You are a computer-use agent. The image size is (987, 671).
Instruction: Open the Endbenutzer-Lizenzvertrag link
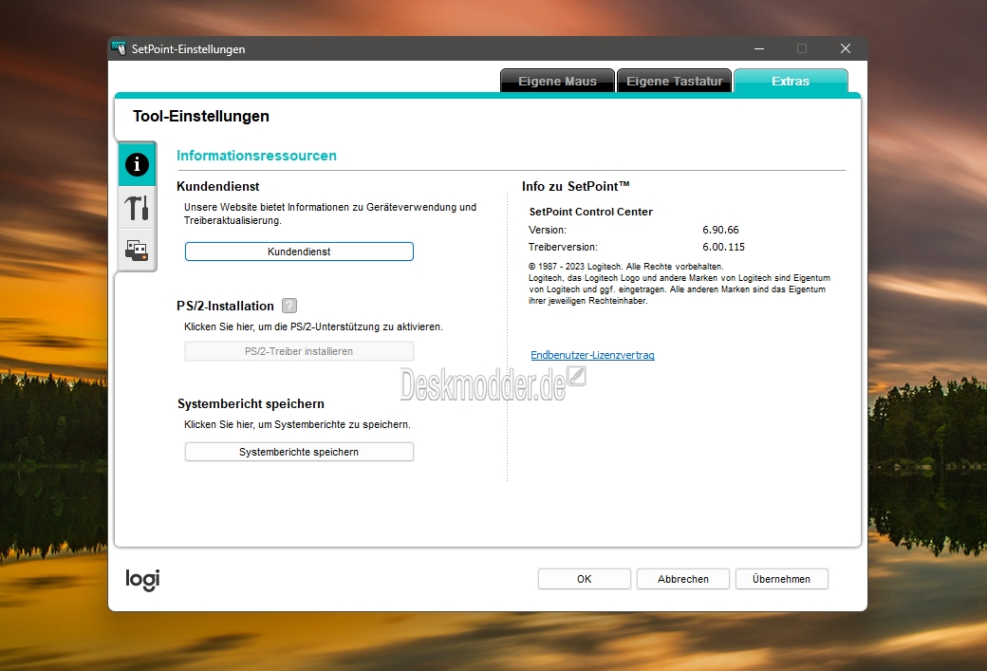point(592,355)
